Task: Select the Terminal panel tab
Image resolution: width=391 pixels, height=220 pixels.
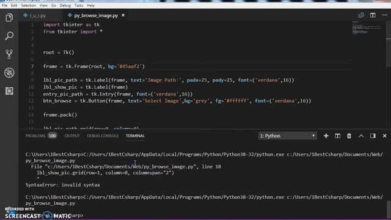Action: tap(135, 136)
